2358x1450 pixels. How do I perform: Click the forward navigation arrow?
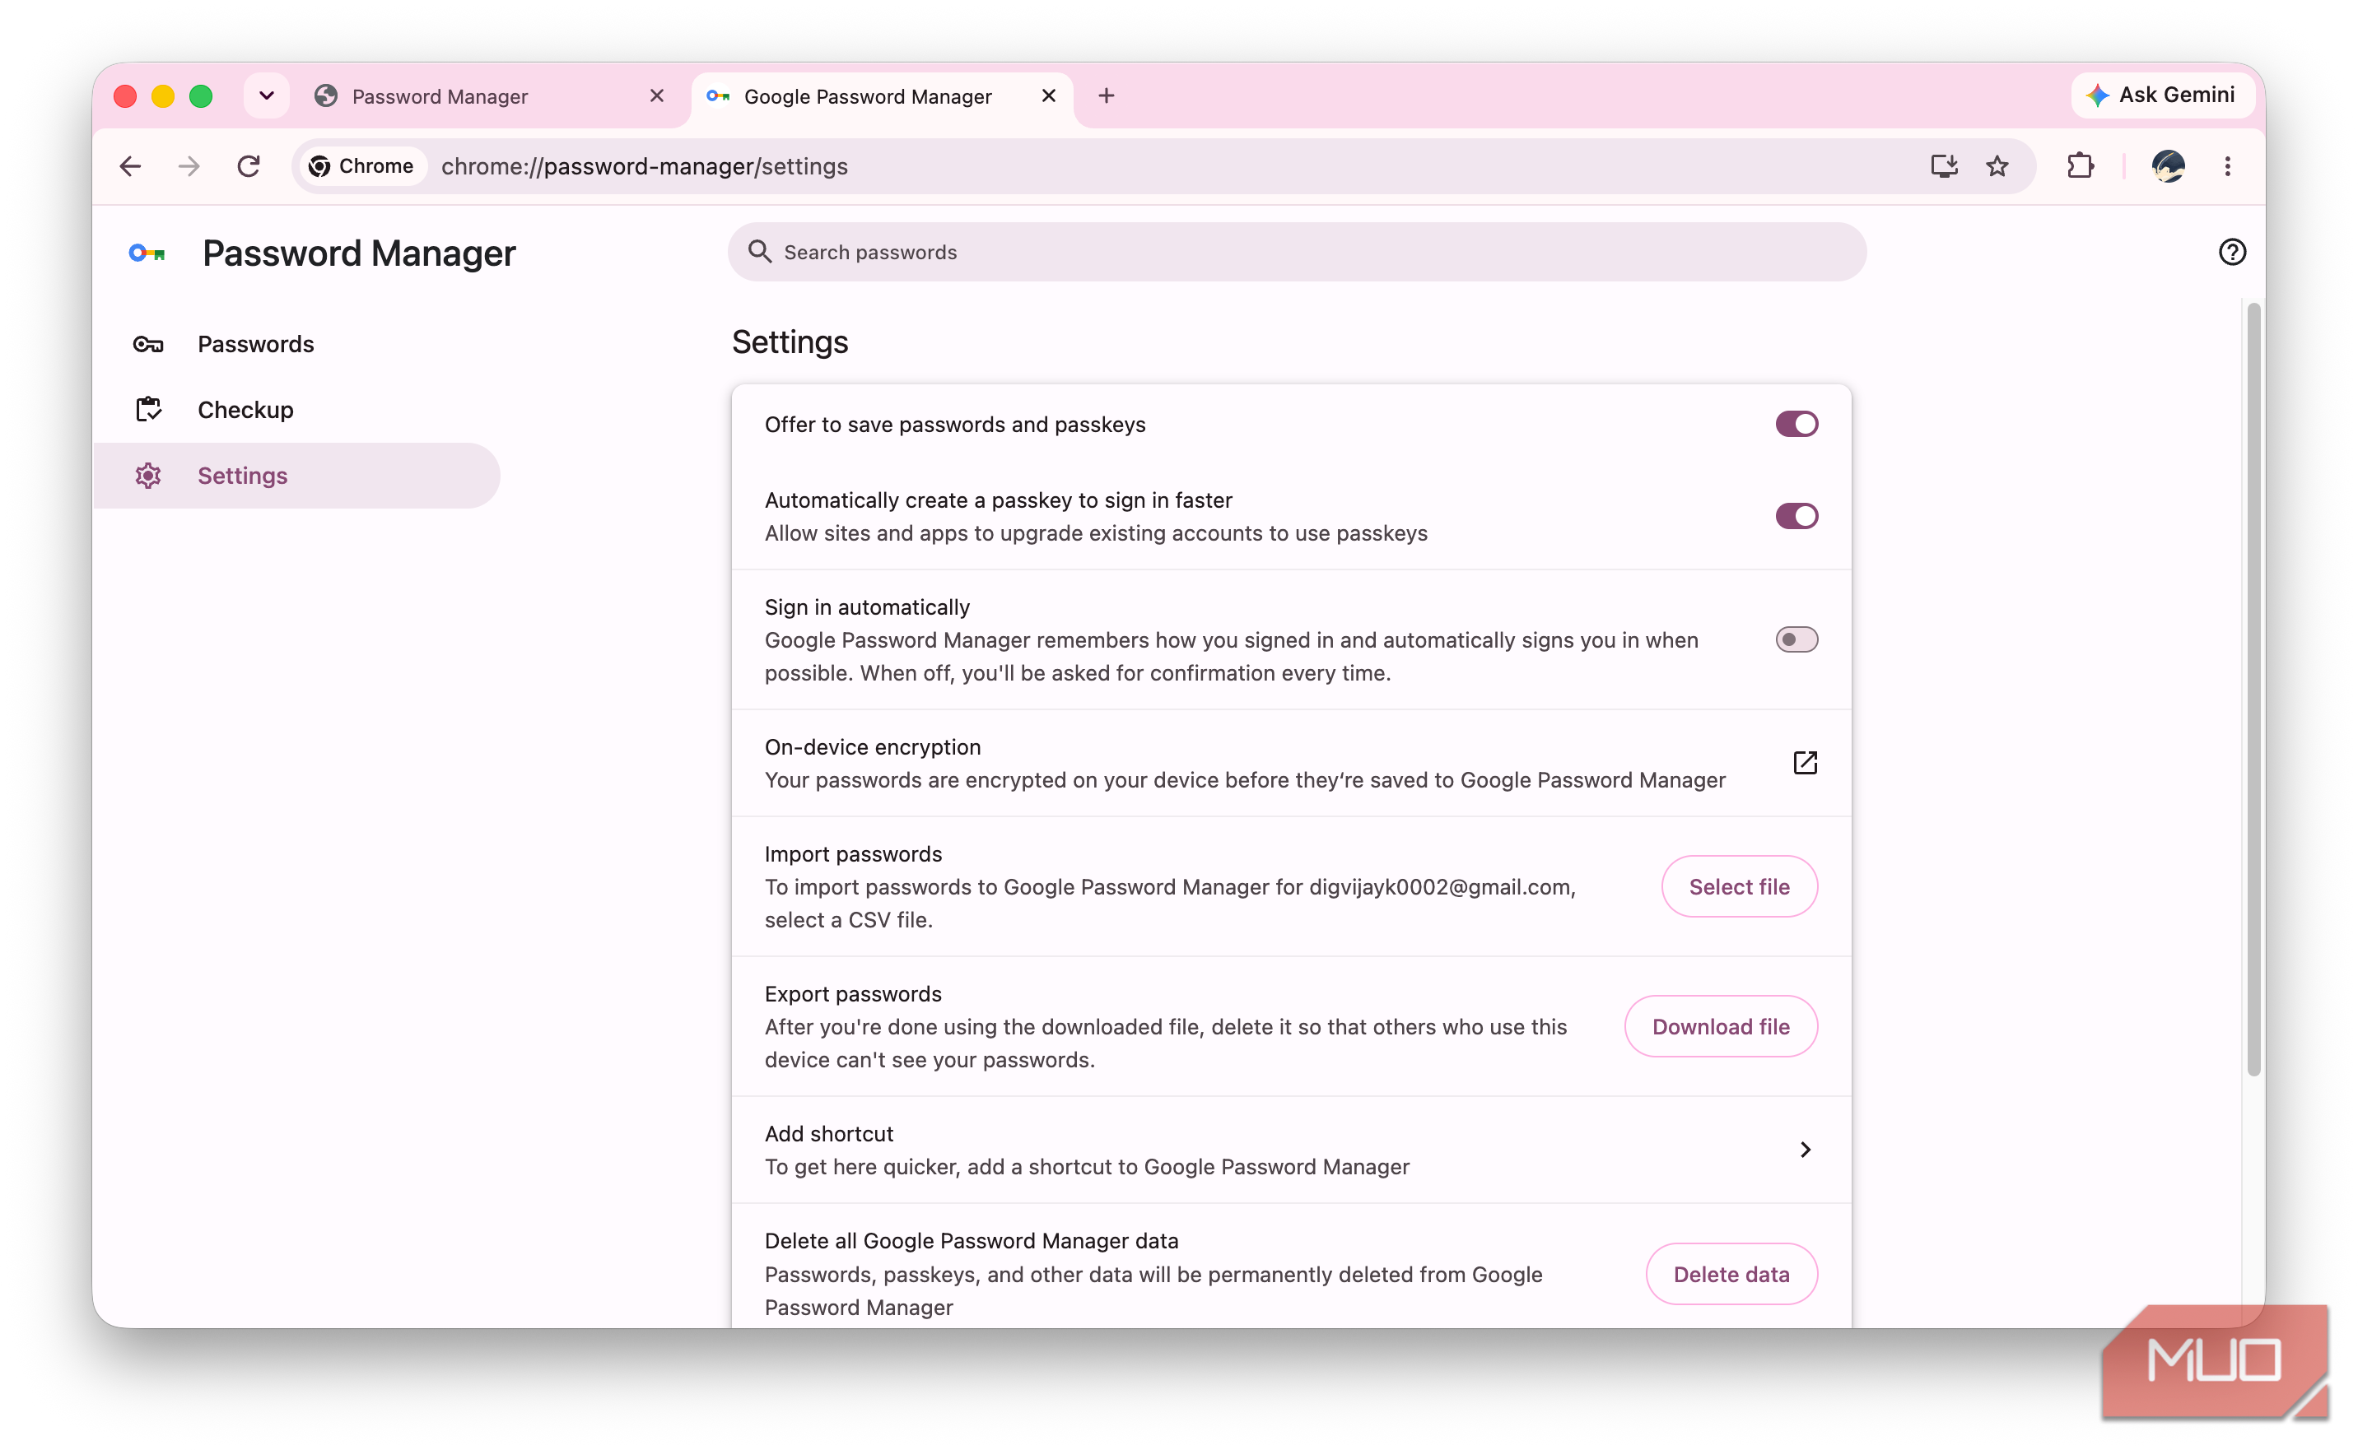pos(189,167)
